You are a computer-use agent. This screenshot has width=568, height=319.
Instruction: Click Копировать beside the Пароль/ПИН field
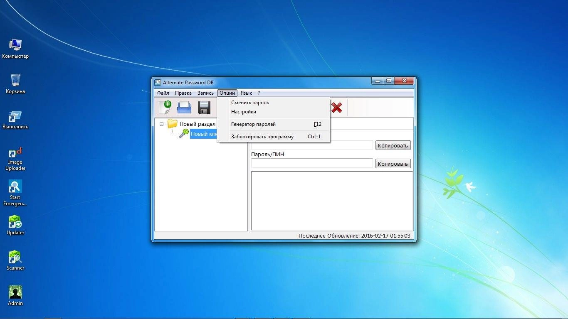tap(393, 164)
